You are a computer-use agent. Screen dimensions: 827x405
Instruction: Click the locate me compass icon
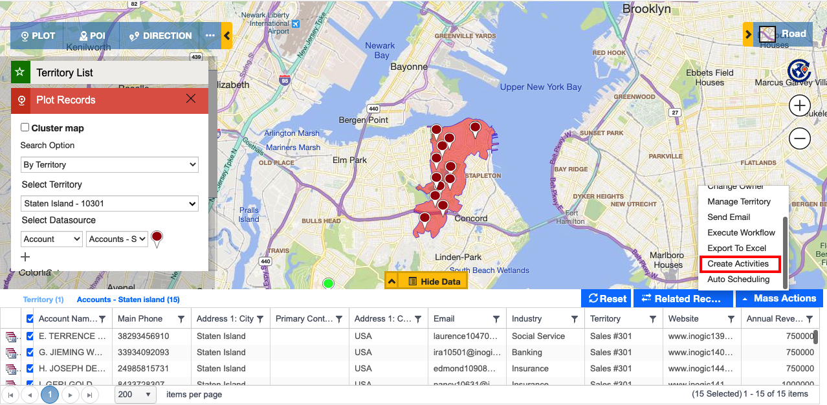799,70
